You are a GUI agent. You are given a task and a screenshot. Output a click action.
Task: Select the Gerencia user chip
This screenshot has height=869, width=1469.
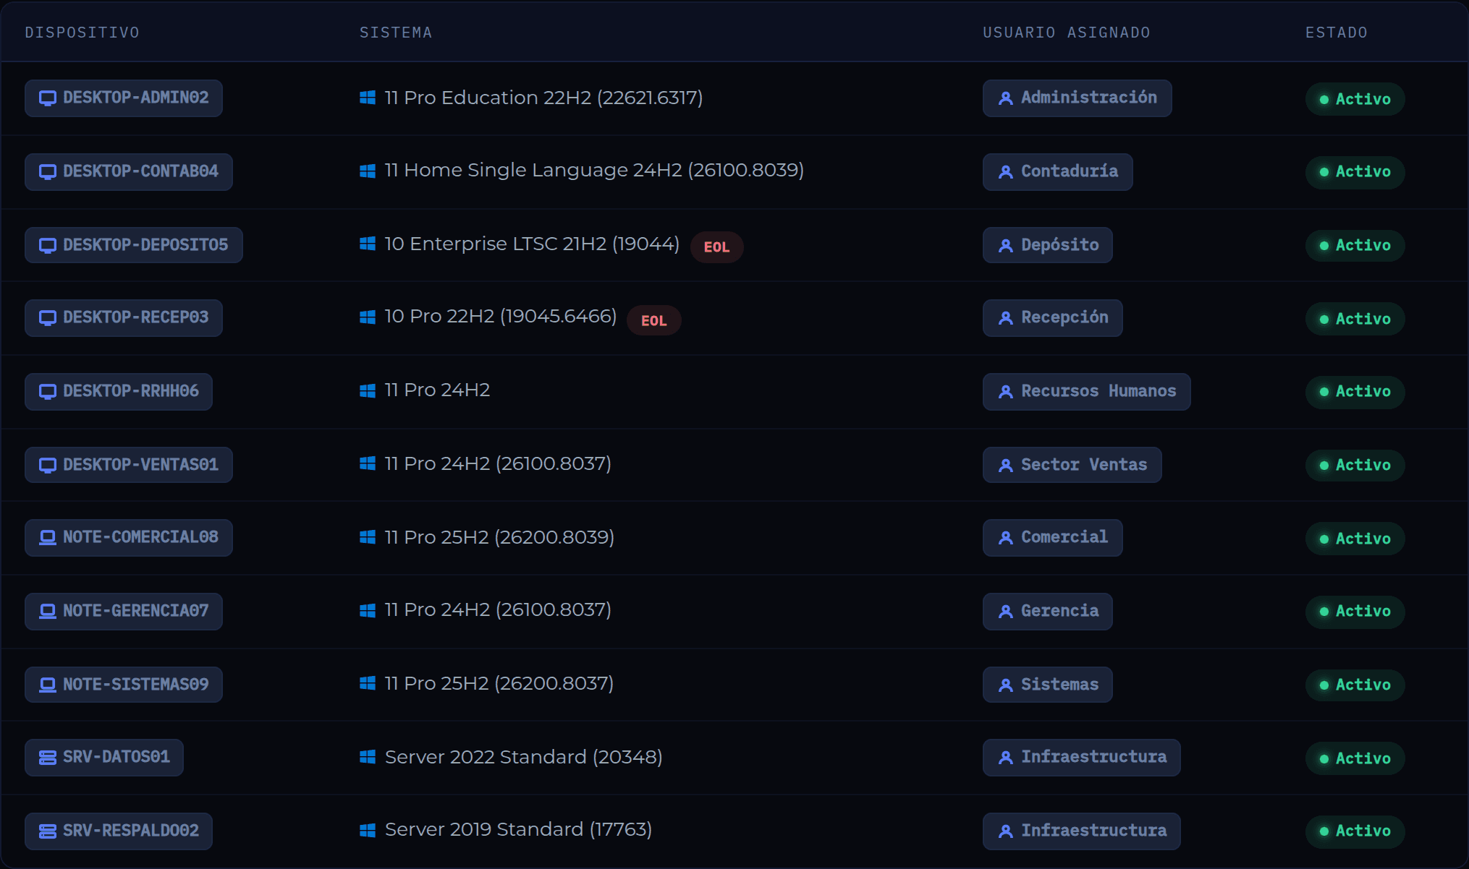1048,612
